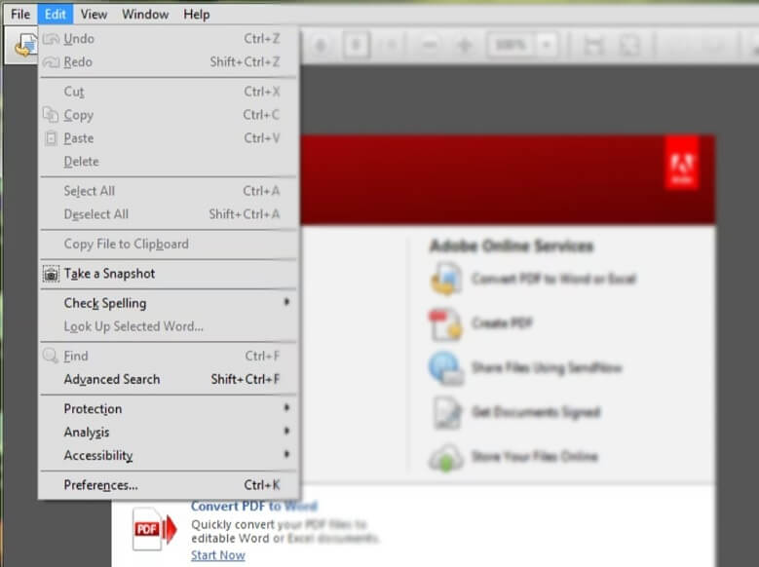759x567 pixels.
Task: Click the zoom out minus icon
Action: pos(430,46)
